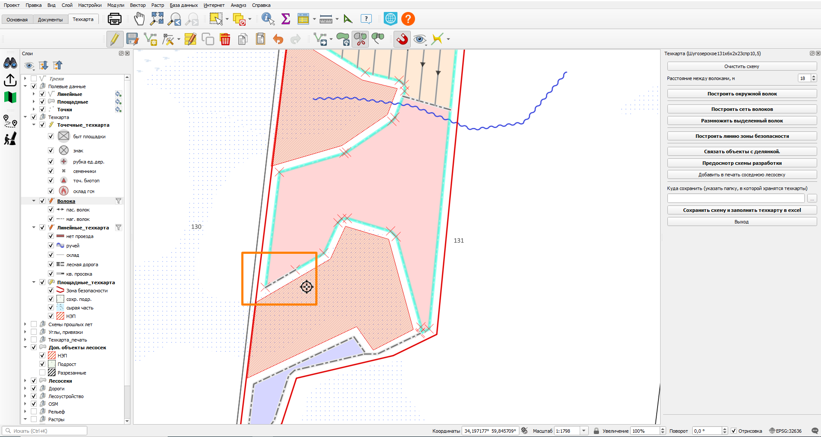The width and height of the screenshot is (821, 437).
Task: Toggle the ручей legend checkbox
Action: point(51,246)
